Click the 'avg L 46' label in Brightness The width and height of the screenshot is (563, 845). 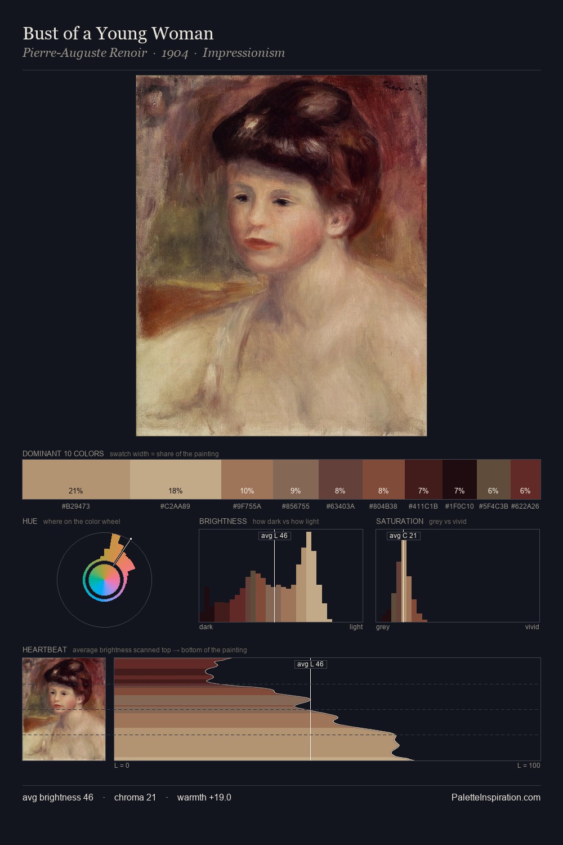coord(274,536)
